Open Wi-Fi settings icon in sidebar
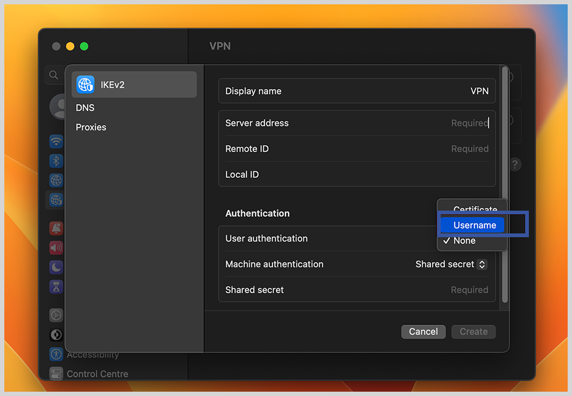 point(56,141)
